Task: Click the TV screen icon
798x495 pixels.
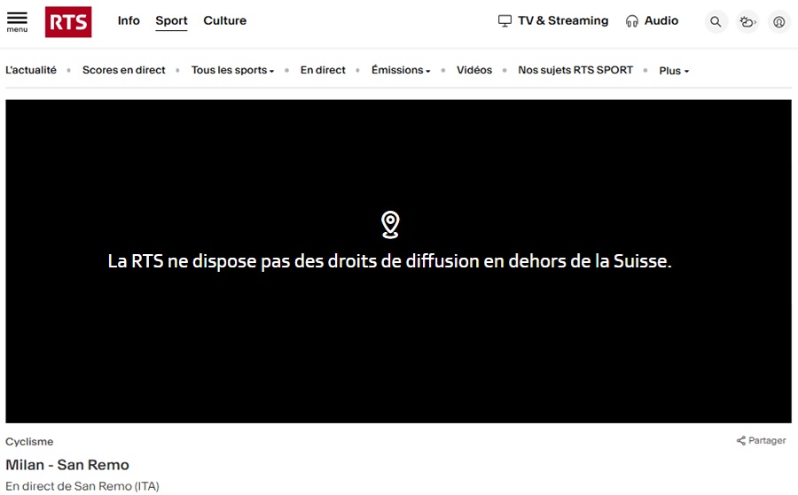Action: [x=505, y=21]
